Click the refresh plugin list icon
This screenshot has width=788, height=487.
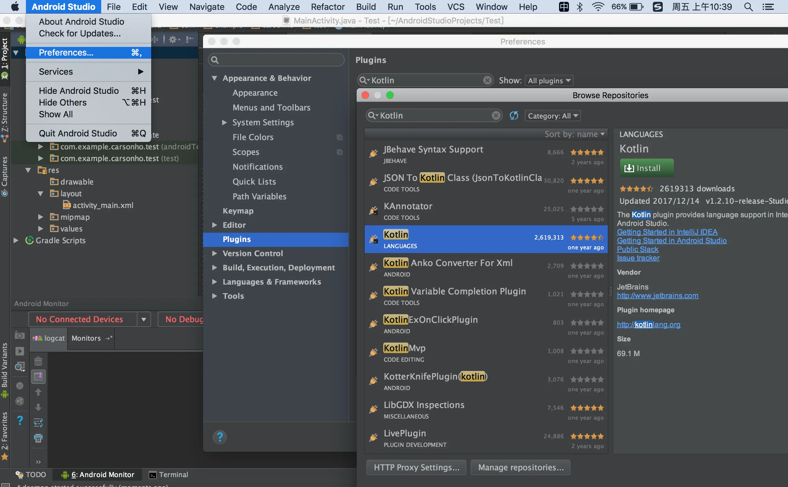click(x=514, y=116)
